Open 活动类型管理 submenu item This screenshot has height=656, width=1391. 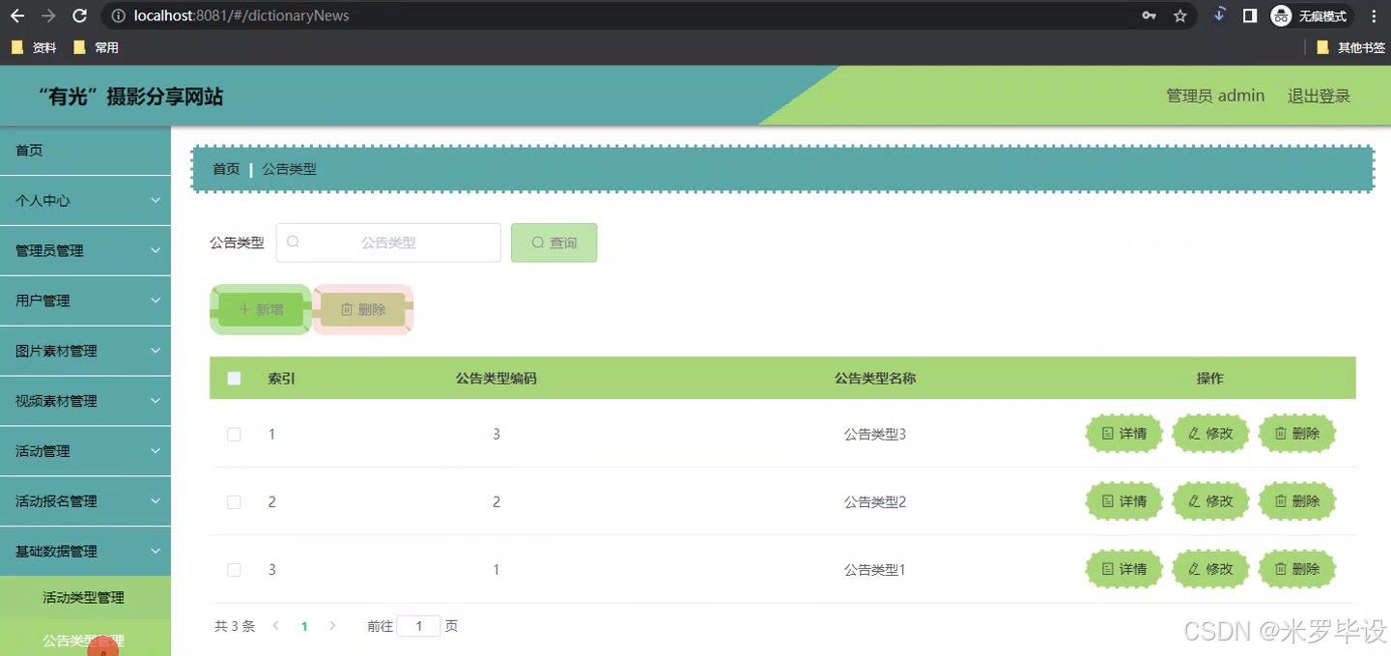pos(85,598)
